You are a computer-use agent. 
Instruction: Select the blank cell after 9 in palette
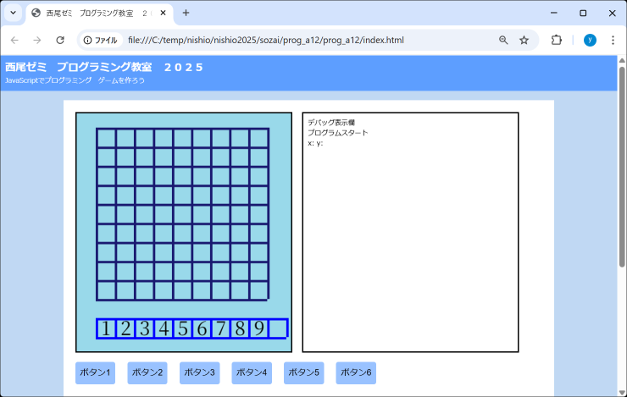click(x=278, y=328)
